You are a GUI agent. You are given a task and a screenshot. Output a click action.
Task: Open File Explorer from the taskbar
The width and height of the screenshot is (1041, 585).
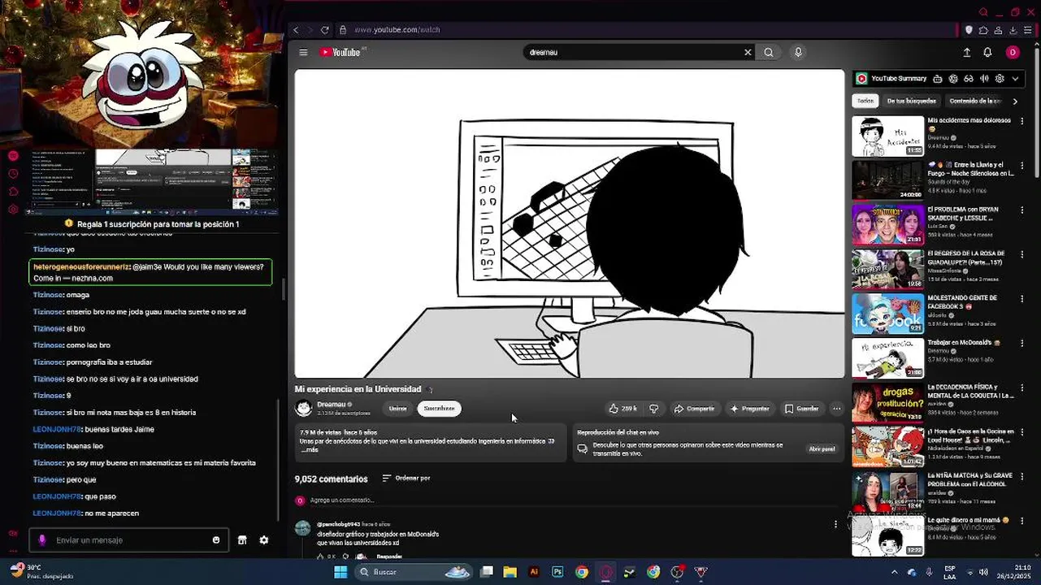click(510, 572)
